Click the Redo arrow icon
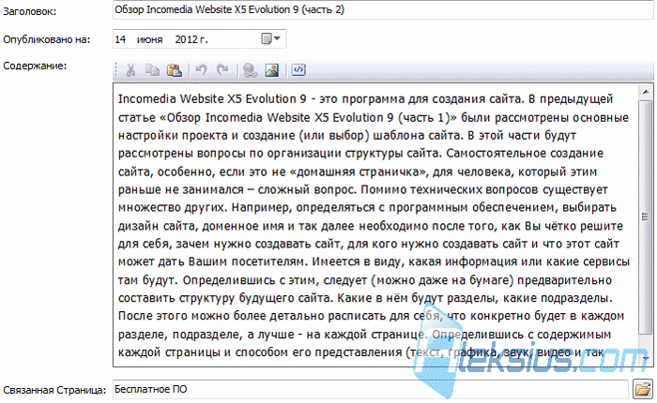 click(222, 70)
